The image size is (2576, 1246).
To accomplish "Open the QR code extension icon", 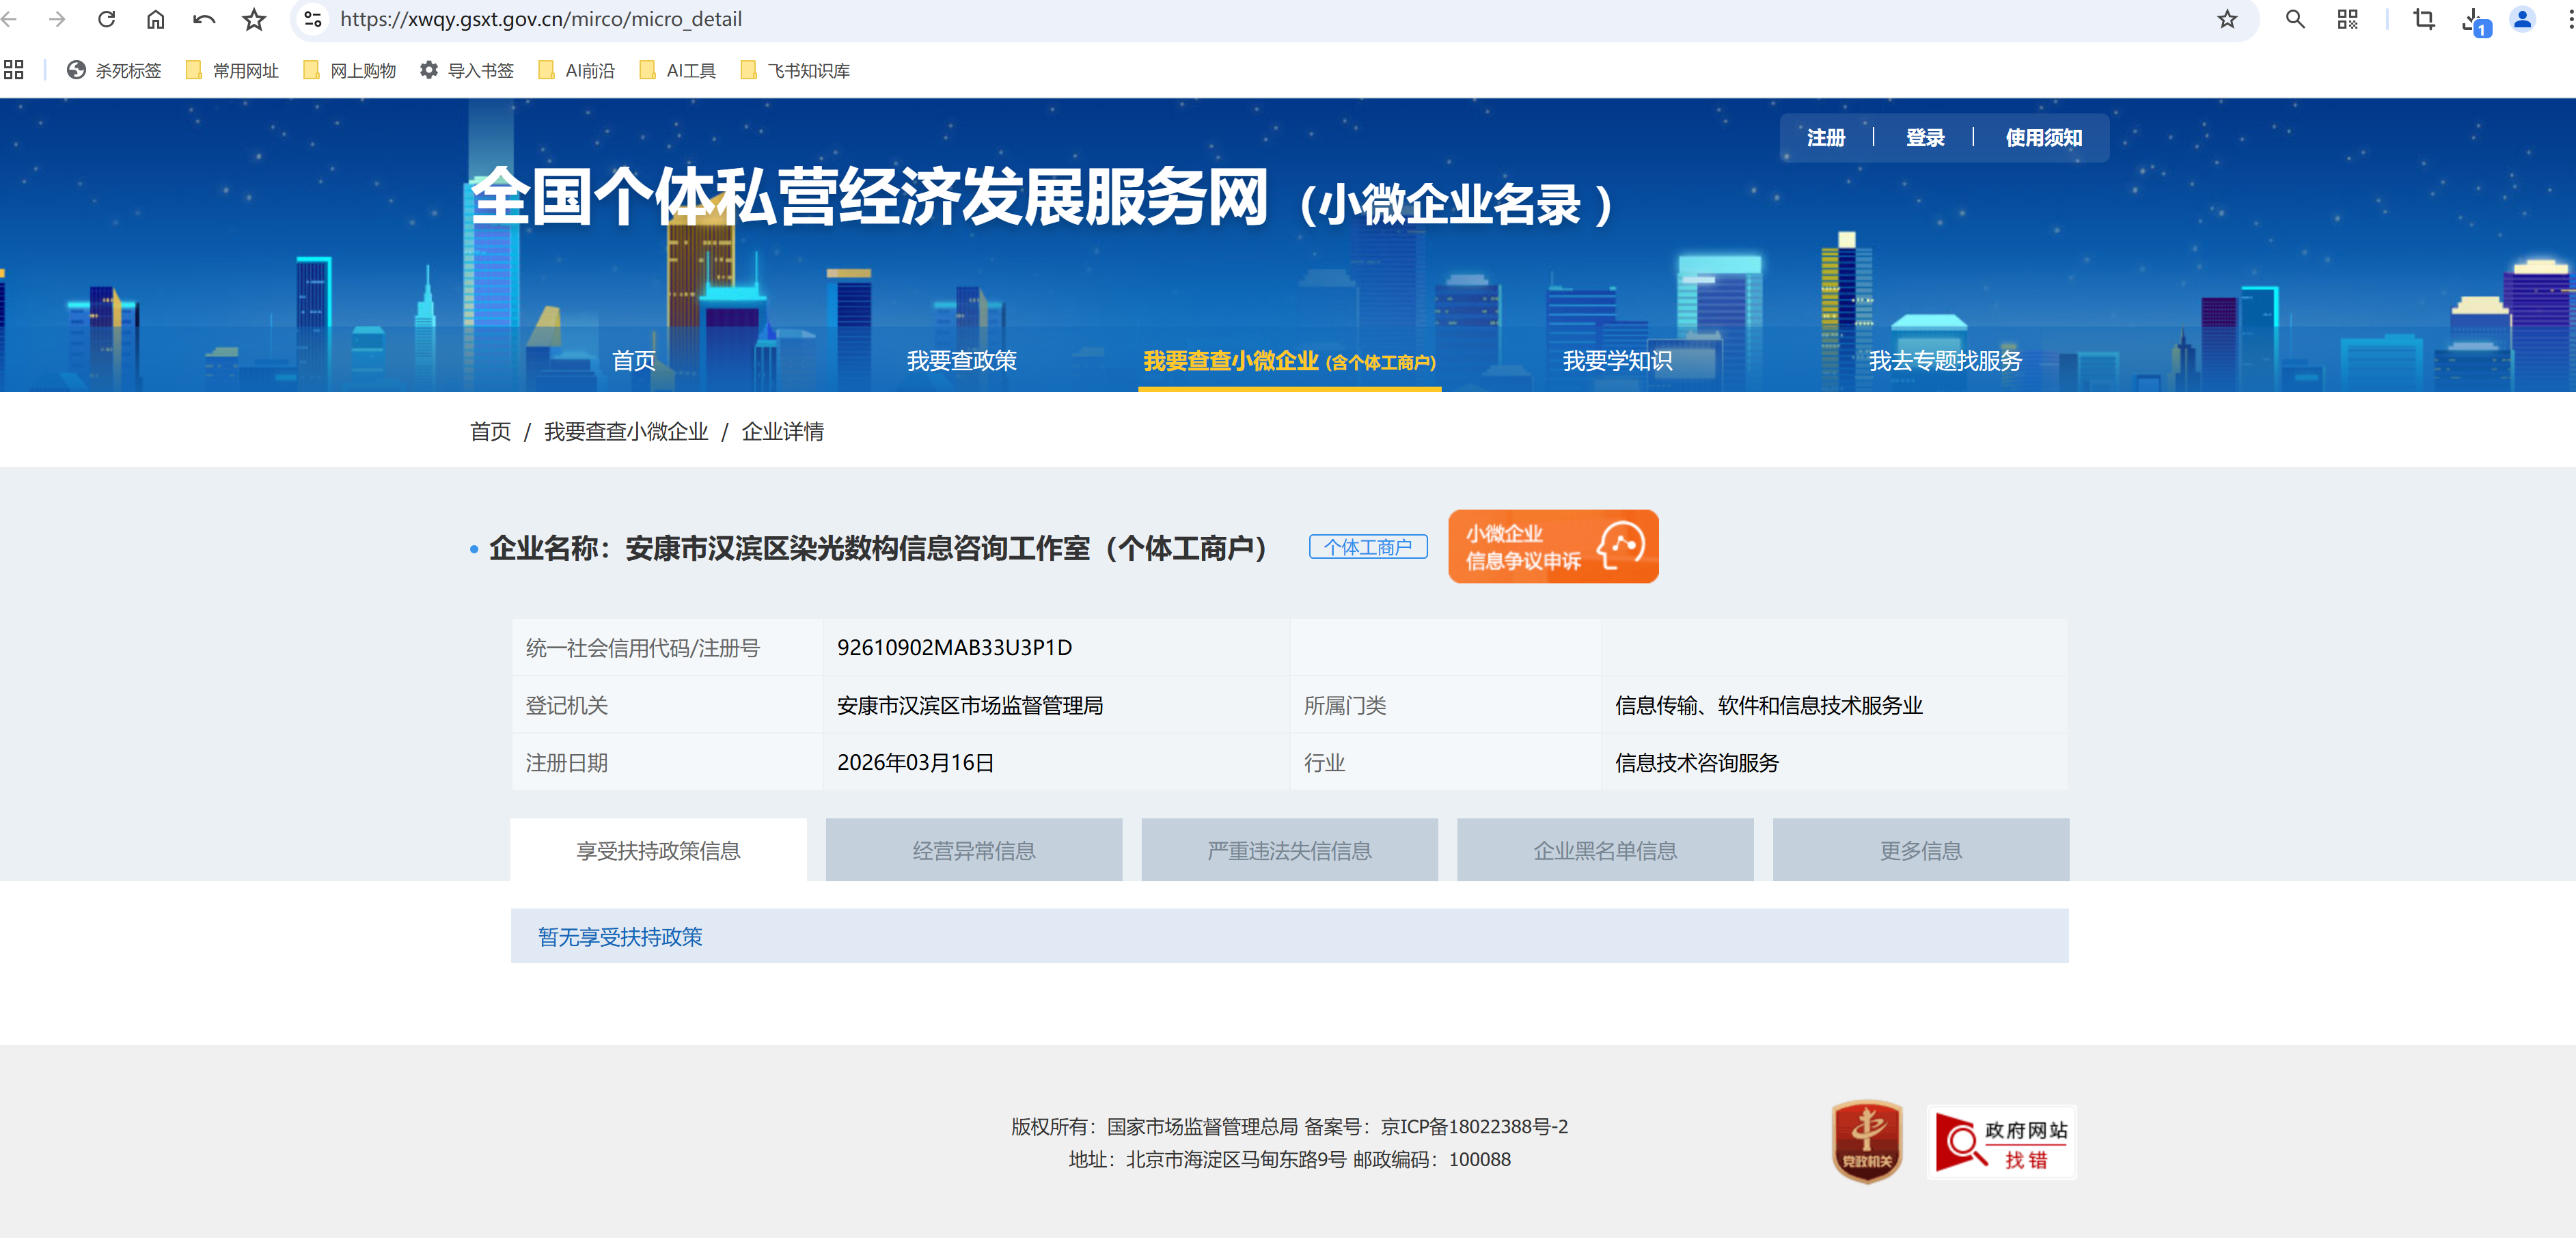I will 2347,19.
